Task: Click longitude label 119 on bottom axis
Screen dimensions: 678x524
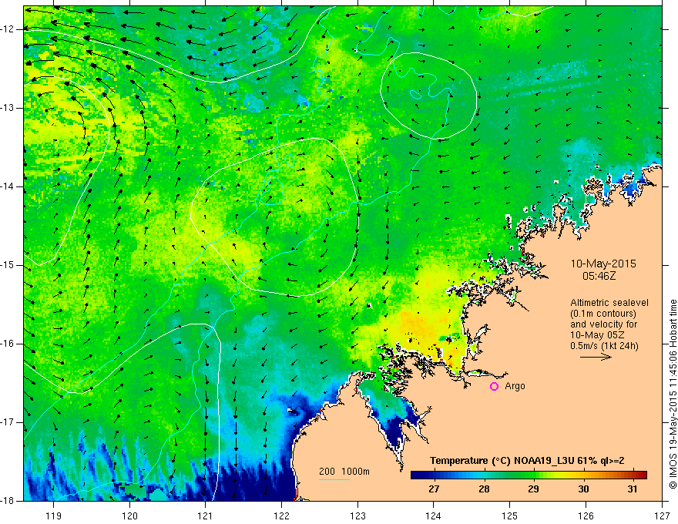Action: click(x=54, y=516)
